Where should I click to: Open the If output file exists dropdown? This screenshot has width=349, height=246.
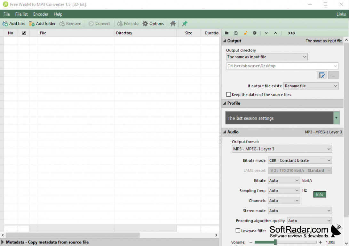(x=311, y=86)
